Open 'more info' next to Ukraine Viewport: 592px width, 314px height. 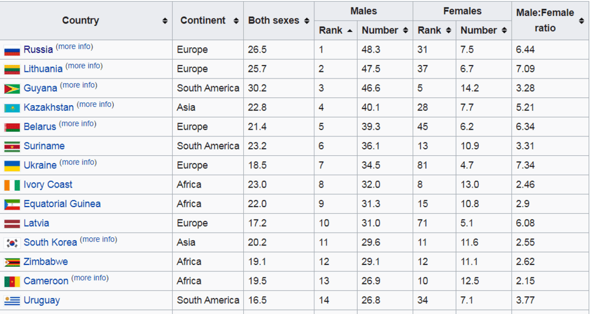tap(78, 162)
